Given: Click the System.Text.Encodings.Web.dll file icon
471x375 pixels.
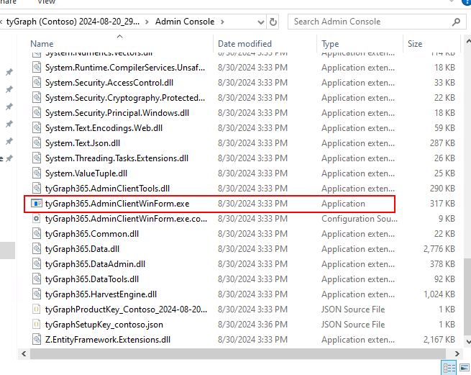Looking at the screenshot, I should (x=37, y=128).
